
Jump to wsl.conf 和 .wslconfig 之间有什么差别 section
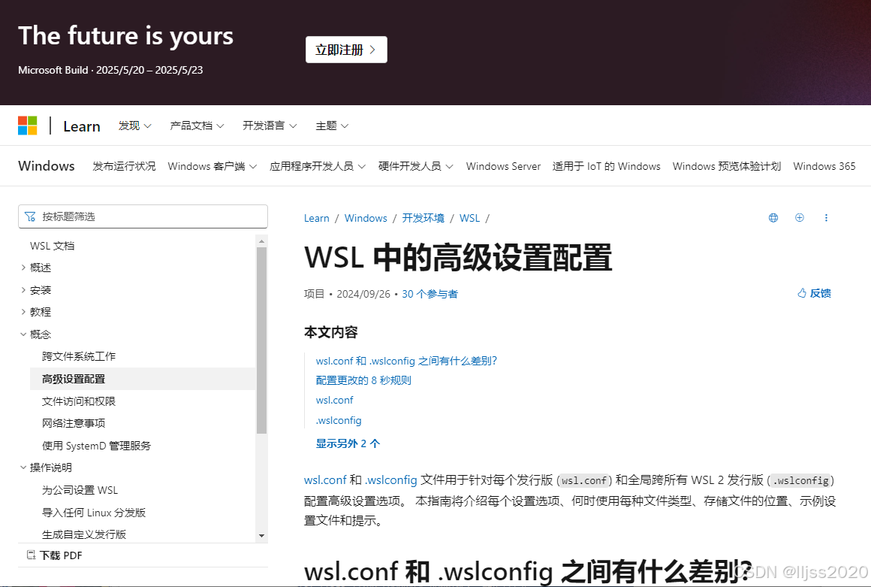407,361
